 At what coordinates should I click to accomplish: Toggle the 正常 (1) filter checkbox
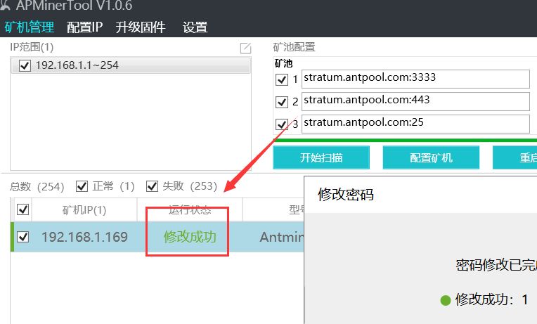(x=82, y=186)
